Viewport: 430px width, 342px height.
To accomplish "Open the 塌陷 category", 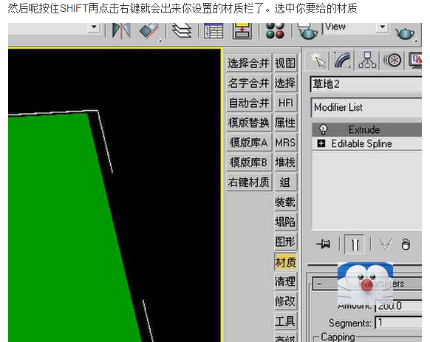I will pyautogui.click(x=285, y=222).
